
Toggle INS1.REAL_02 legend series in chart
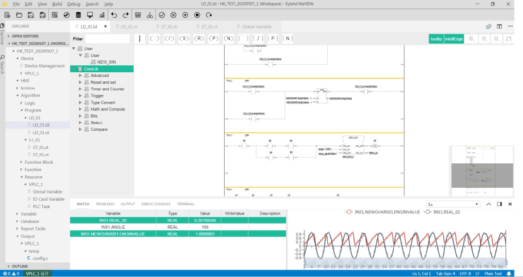click(x=442, y=212)
